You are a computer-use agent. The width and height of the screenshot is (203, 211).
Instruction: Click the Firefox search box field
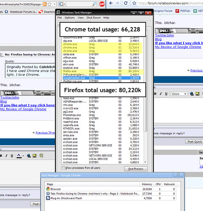(79, 4)
